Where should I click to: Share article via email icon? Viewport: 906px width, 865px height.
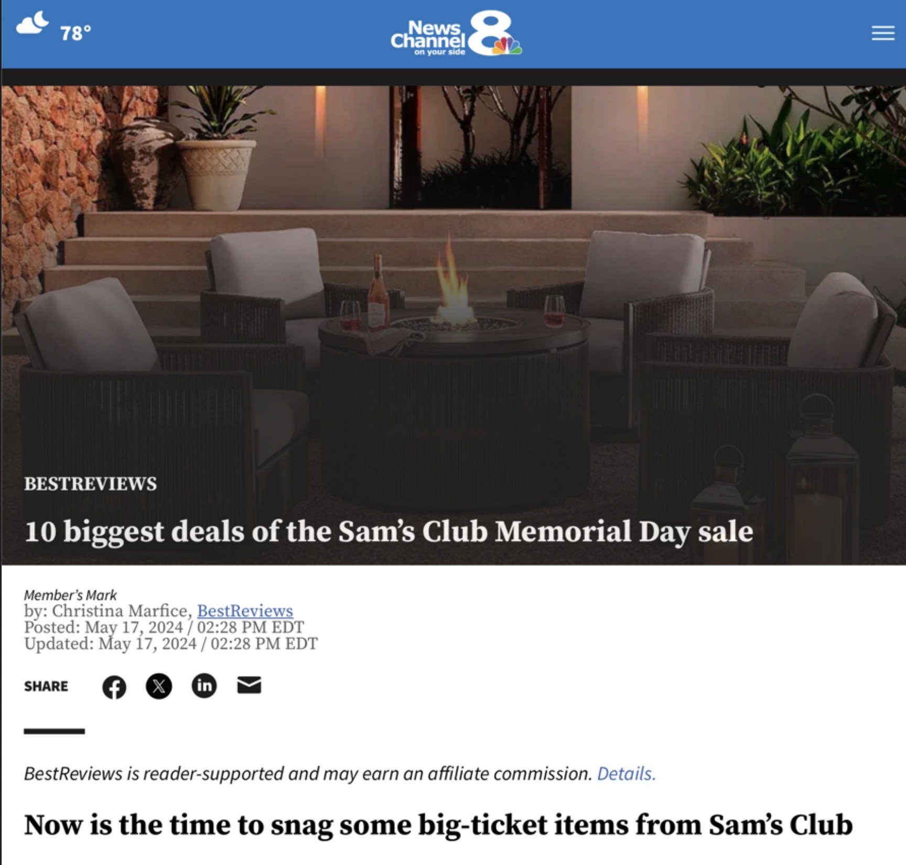tap(249, 685)
